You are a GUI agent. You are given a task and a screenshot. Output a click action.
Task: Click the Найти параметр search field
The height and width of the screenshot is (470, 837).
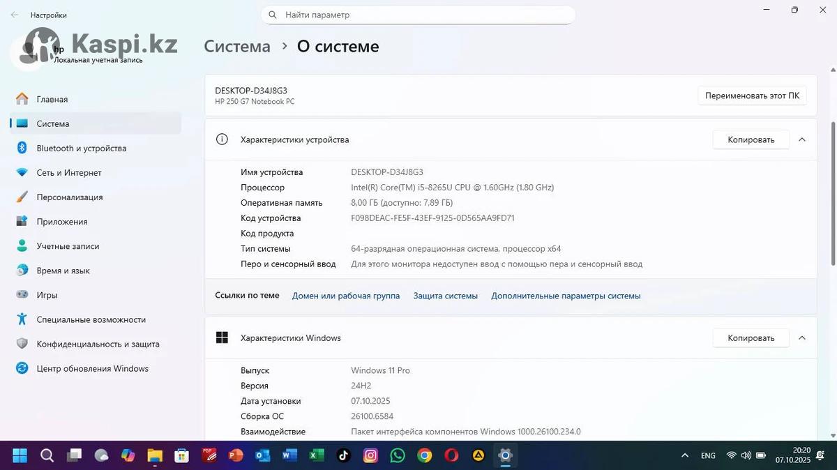[x=418, y=15]
